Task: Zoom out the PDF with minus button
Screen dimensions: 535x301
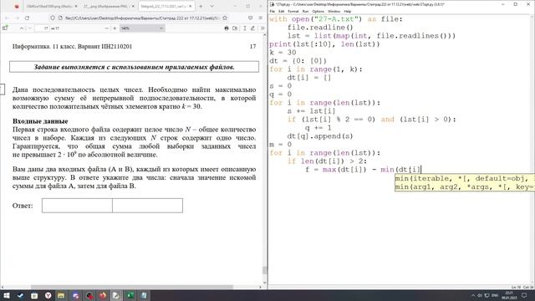Action: pyautogui.click(x=106, y=28)
